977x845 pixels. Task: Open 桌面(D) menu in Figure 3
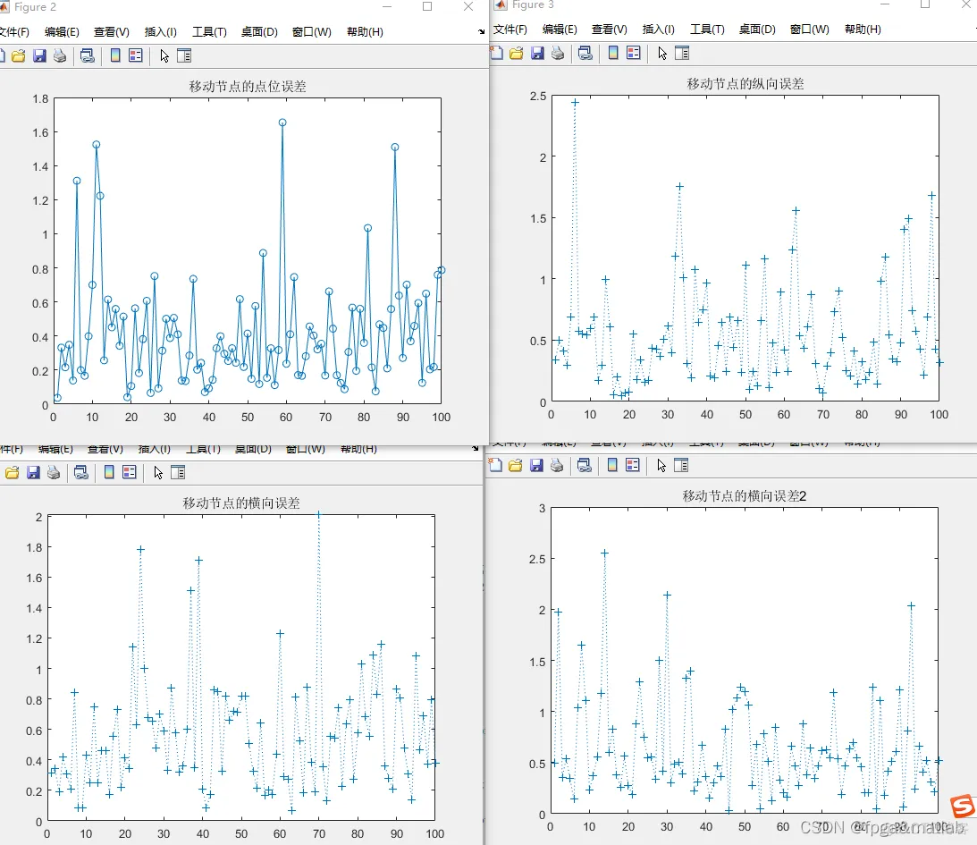click(757, 30)
